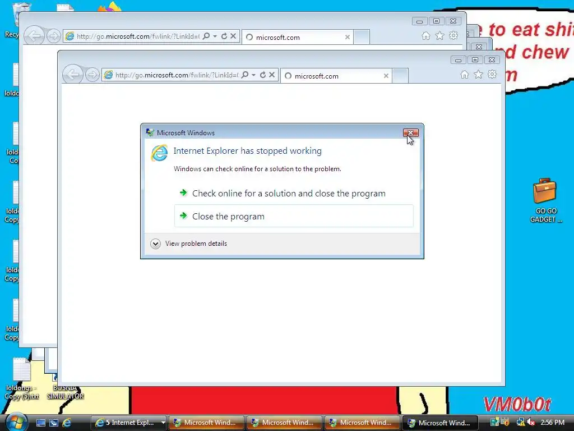Select BOSNIA SIMULATOR desktop icon label
The image size is (574, 431).
(65, 392)
